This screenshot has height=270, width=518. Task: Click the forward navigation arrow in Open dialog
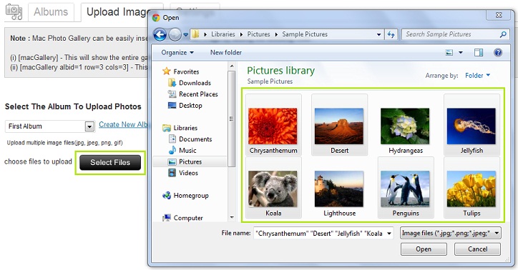[175, 34]
